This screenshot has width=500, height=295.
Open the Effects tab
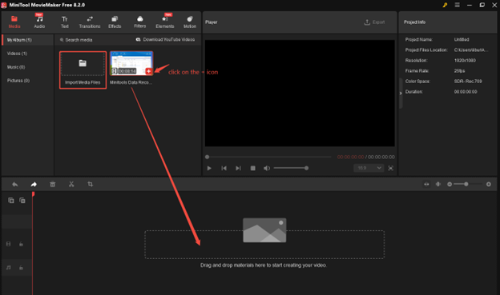click(115, 22)
